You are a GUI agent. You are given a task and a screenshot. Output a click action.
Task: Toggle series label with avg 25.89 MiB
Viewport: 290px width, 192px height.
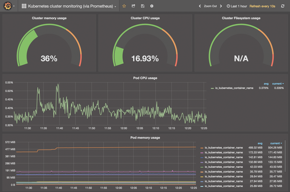(224, 186)
